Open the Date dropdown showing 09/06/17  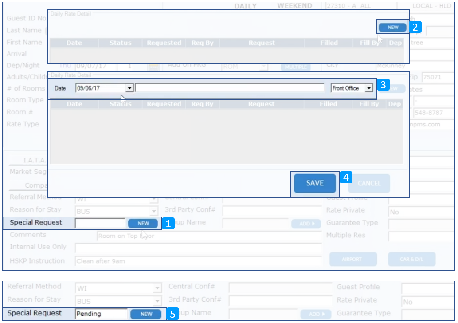coord(129,88)
